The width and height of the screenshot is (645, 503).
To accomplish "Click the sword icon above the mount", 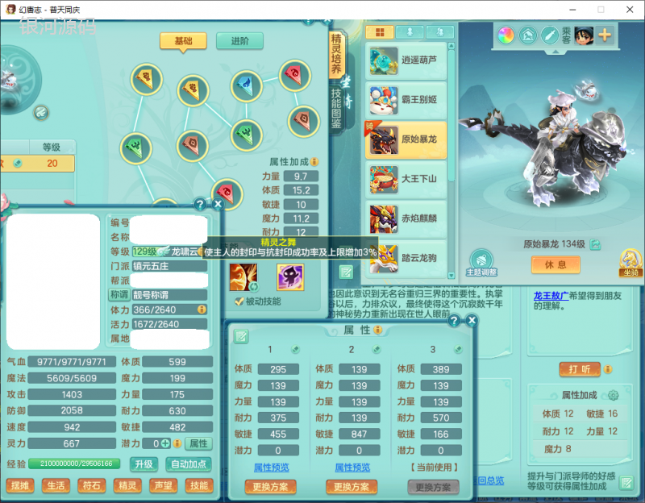I will tap(550, 35).
